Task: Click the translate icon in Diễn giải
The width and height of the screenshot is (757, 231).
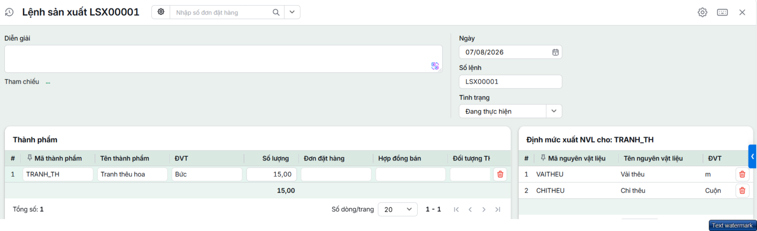Action: [435, 66]
